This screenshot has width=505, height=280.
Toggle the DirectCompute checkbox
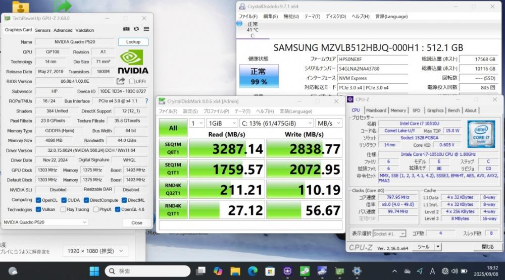[x=86, y=200]
